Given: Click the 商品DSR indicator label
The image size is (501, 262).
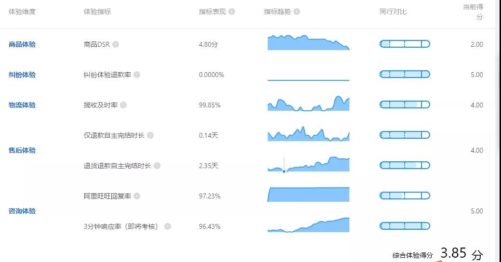Looking at the screenshot, I should point(96,44).
